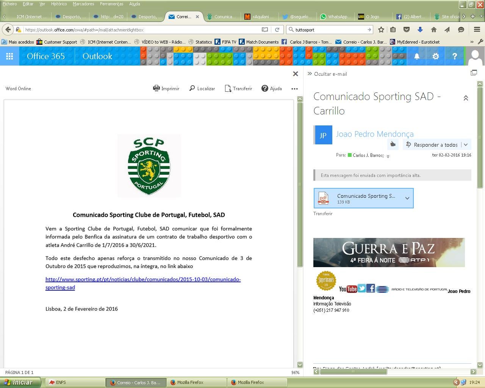
Task: Open the Office 365 app launcher grid
Action: [9, 56]
